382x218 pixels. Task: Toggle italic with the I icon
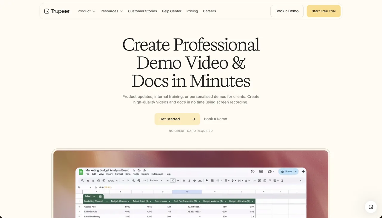(x=189, y=181)
